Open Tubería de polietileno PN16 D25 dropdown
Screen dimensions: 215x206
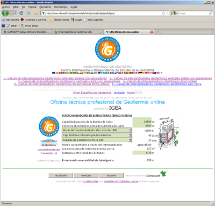pyautogui.click(x=97, y=140)
